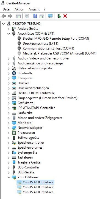
Task: Select the last YunOS ACB Interface entry
Action: click(x=38, y=192)
